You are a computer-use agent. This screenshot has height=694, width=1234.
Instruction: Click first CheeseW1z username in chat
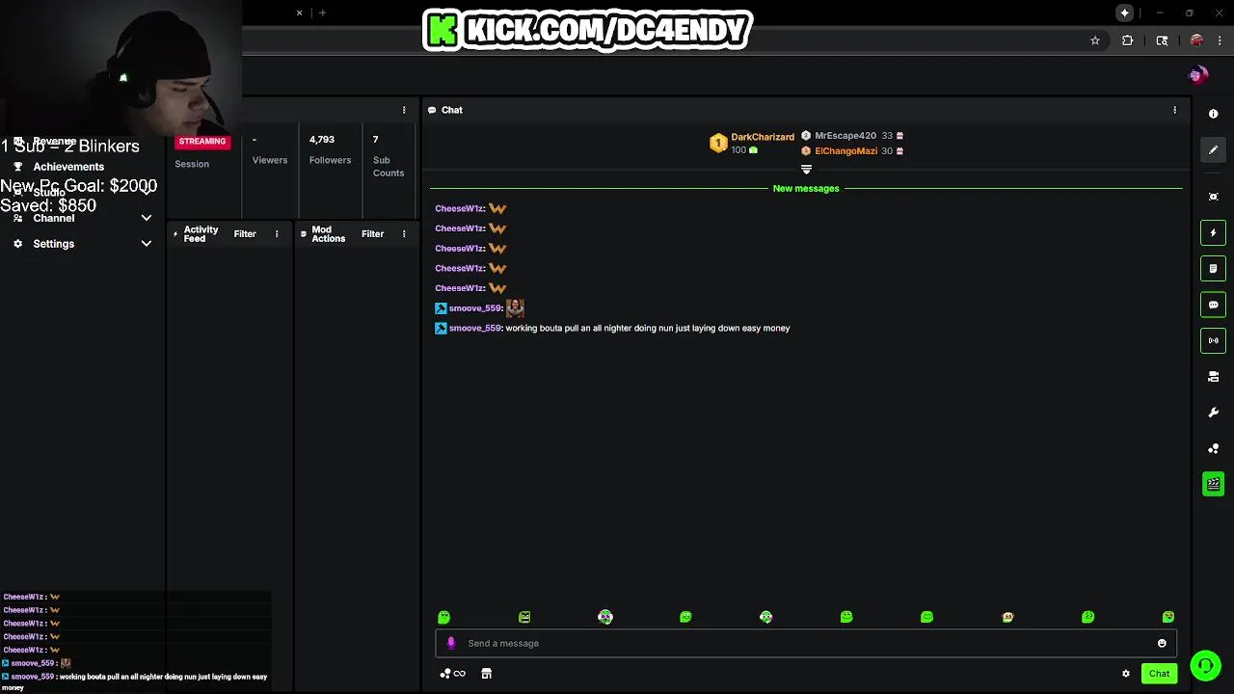(x=459, y=209)
